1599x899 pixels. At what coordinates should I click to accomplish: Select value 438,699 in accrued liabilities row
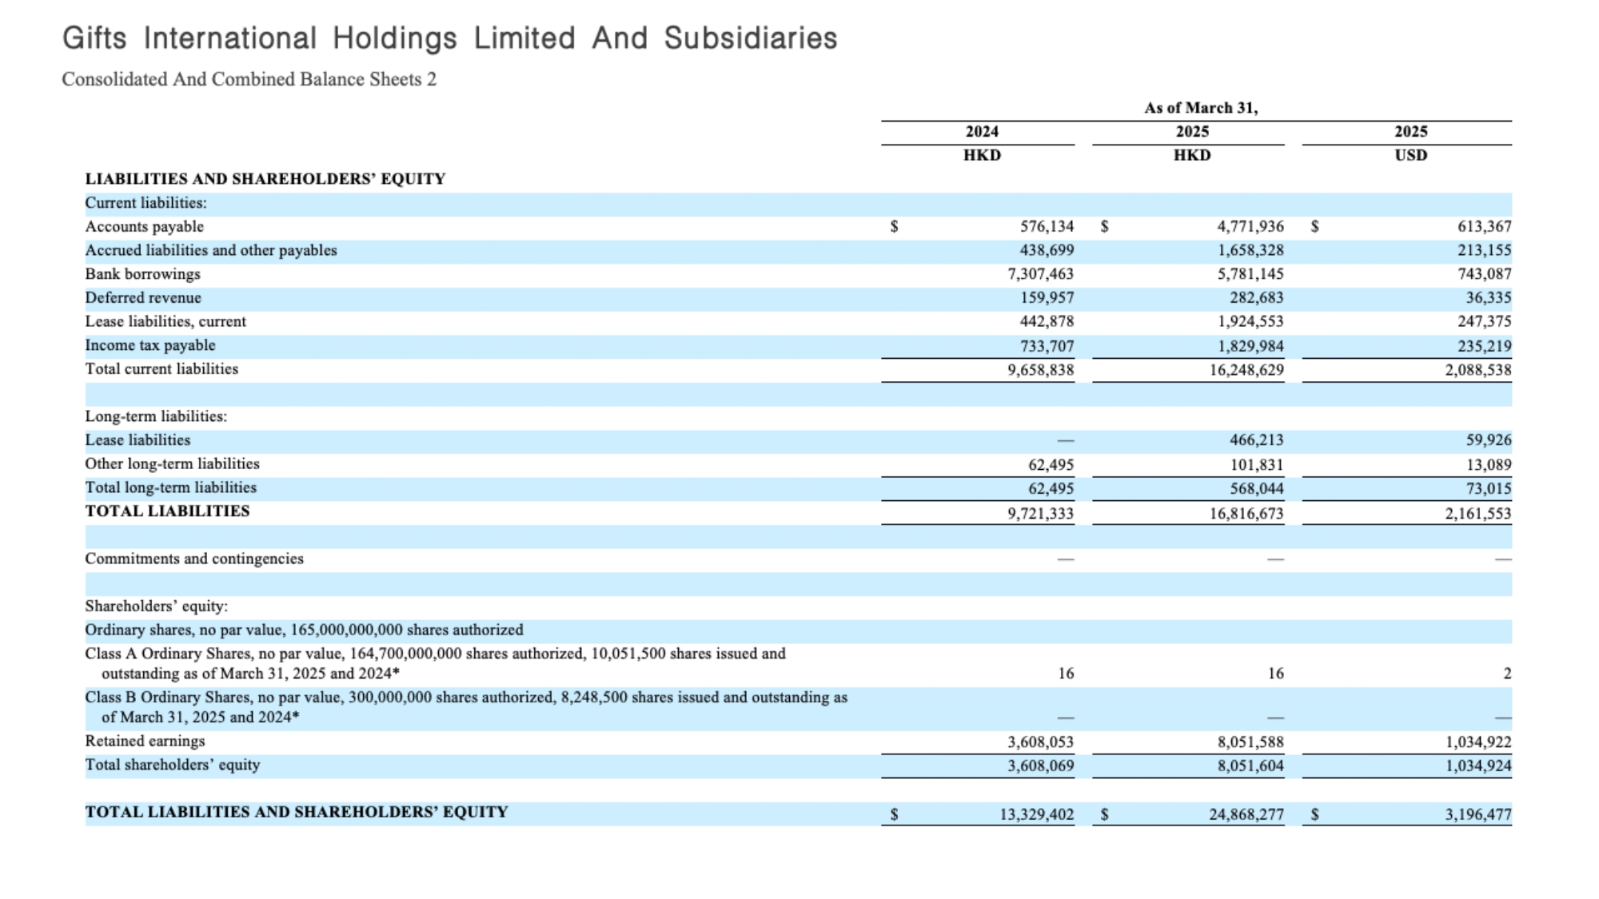tap(1047, 250)
